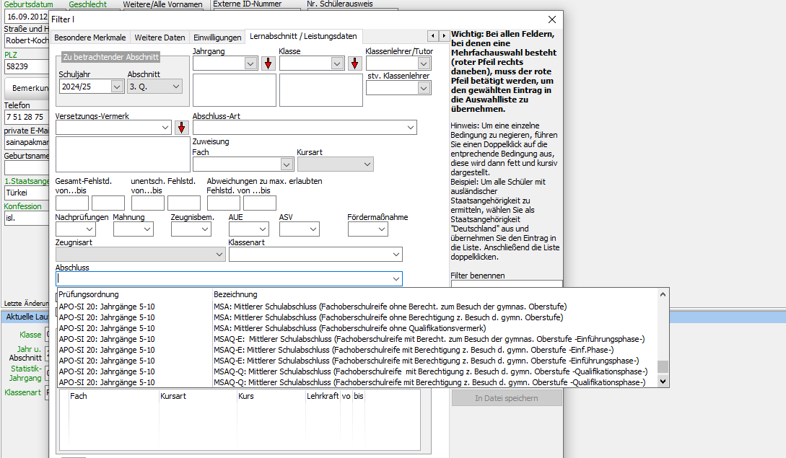
Task: Close the Filter I dialog
Action: point(552,19)
